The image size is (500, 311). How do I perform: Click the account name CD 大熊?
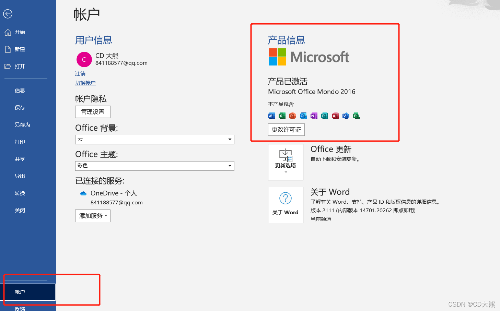(107, 56)
